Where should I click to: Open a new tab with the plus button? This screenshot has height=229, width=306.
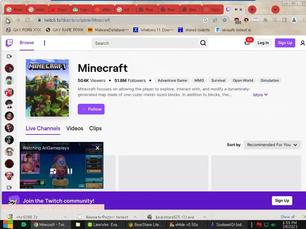pyautogui.click(x=252, y=10)
